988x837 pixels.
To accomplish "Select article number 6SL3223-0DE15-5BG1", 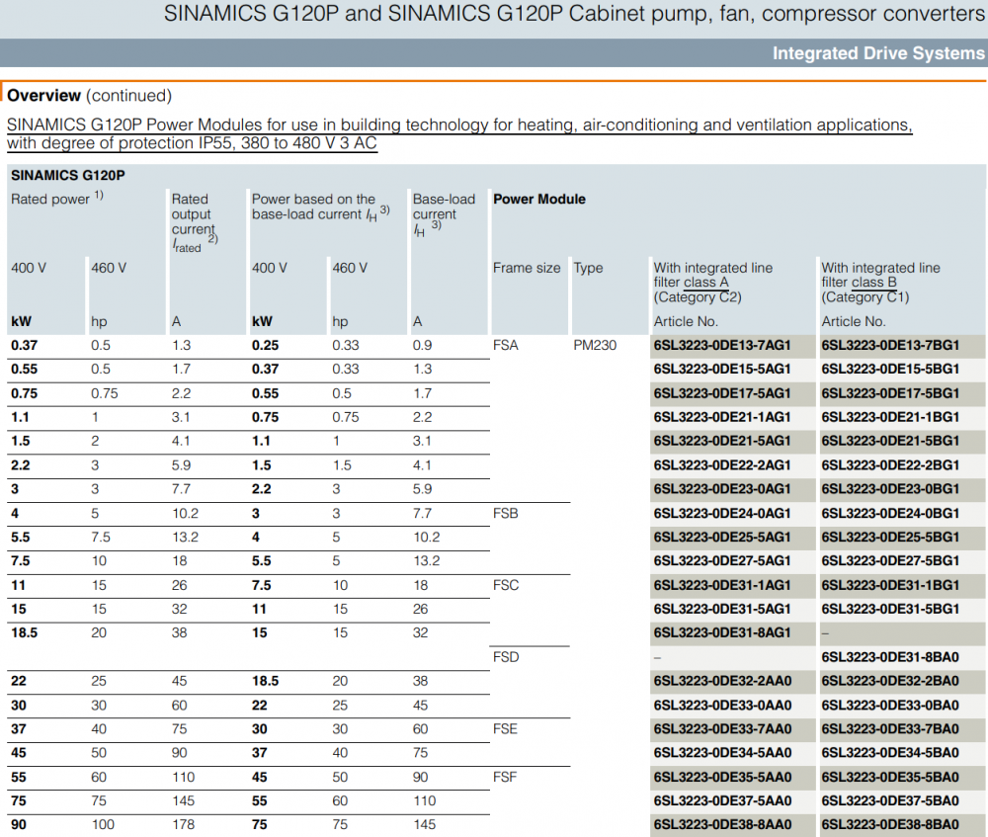I will [x=890, y=370].
